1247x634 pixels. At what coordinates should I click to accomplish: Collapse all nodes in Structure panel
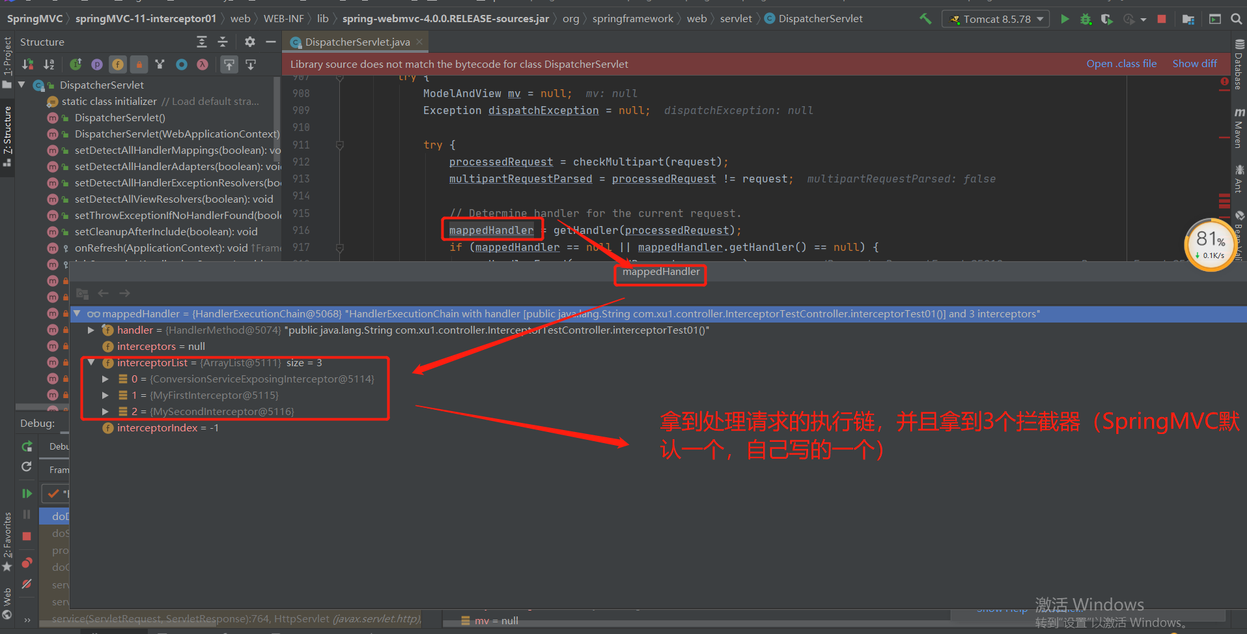tap(223, 42)
